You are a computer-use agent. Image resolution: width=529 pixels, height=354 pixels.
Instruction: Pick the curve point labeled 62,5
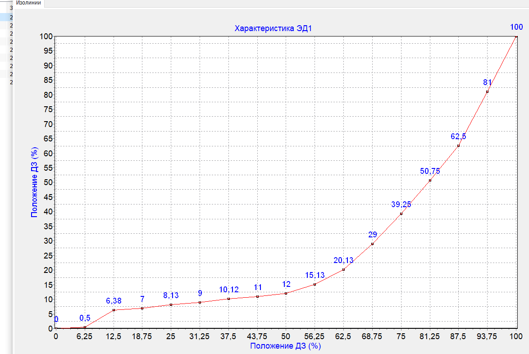(458, 145)
